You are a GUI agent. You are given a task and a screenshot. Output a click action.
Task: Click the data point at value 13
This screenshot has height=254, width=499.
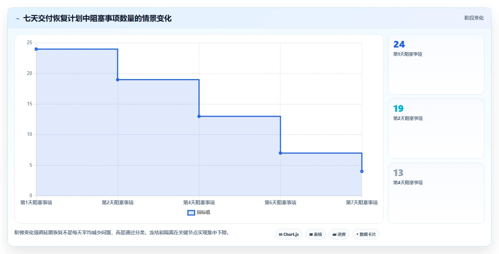[199, 116]
